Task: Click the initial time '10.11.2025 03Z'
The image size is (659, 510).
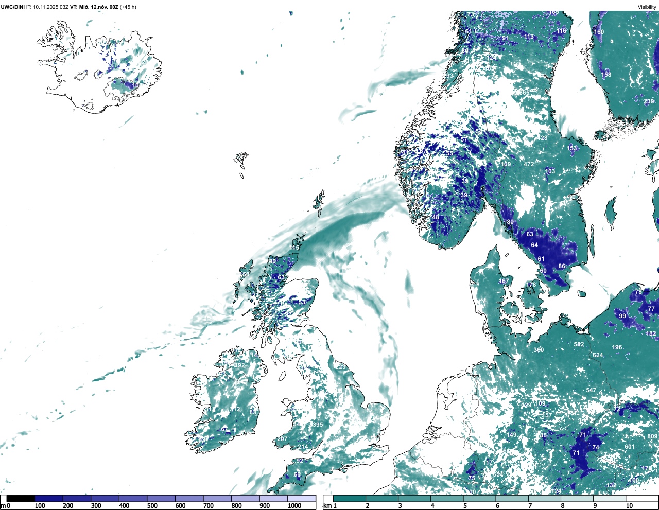Action: [x=51, y=7]
